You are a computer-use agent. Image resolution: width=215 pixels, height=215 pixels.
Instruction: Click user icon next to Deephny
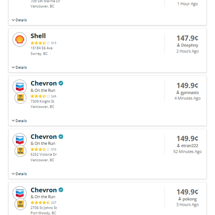point(178,46)
